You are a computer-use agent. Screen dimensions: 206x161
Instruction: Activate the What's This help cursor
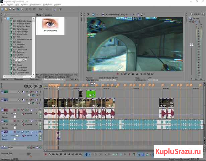[60, 9]
